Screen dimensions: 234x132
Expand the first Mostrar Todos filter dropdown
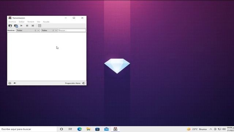pos(28,30)
